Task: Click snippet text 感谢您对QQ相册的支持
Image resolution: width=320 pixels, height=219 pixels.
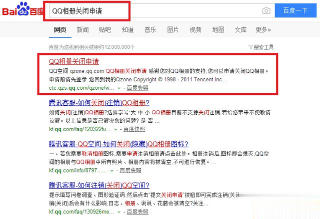Action: click(177, 71)
